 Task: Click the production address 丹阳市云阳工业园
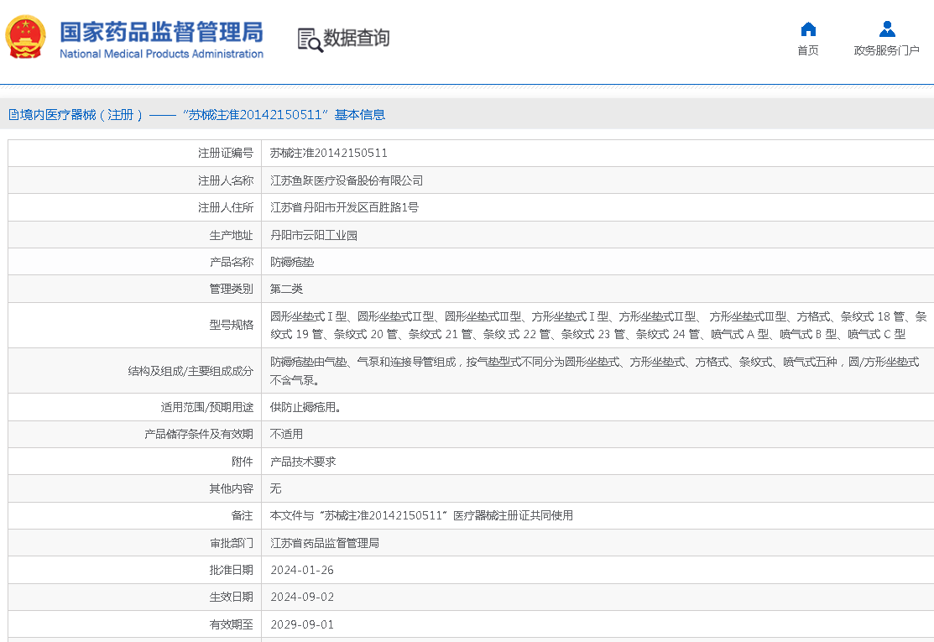(314, 235)
